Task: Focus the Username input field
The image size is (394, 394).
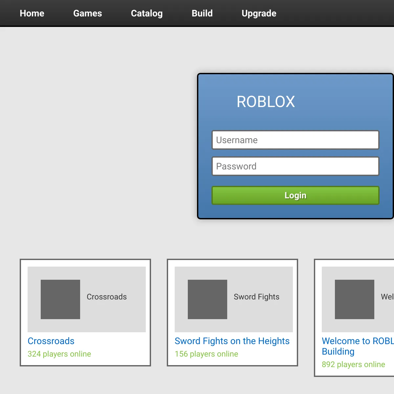Action: point(295,140)
